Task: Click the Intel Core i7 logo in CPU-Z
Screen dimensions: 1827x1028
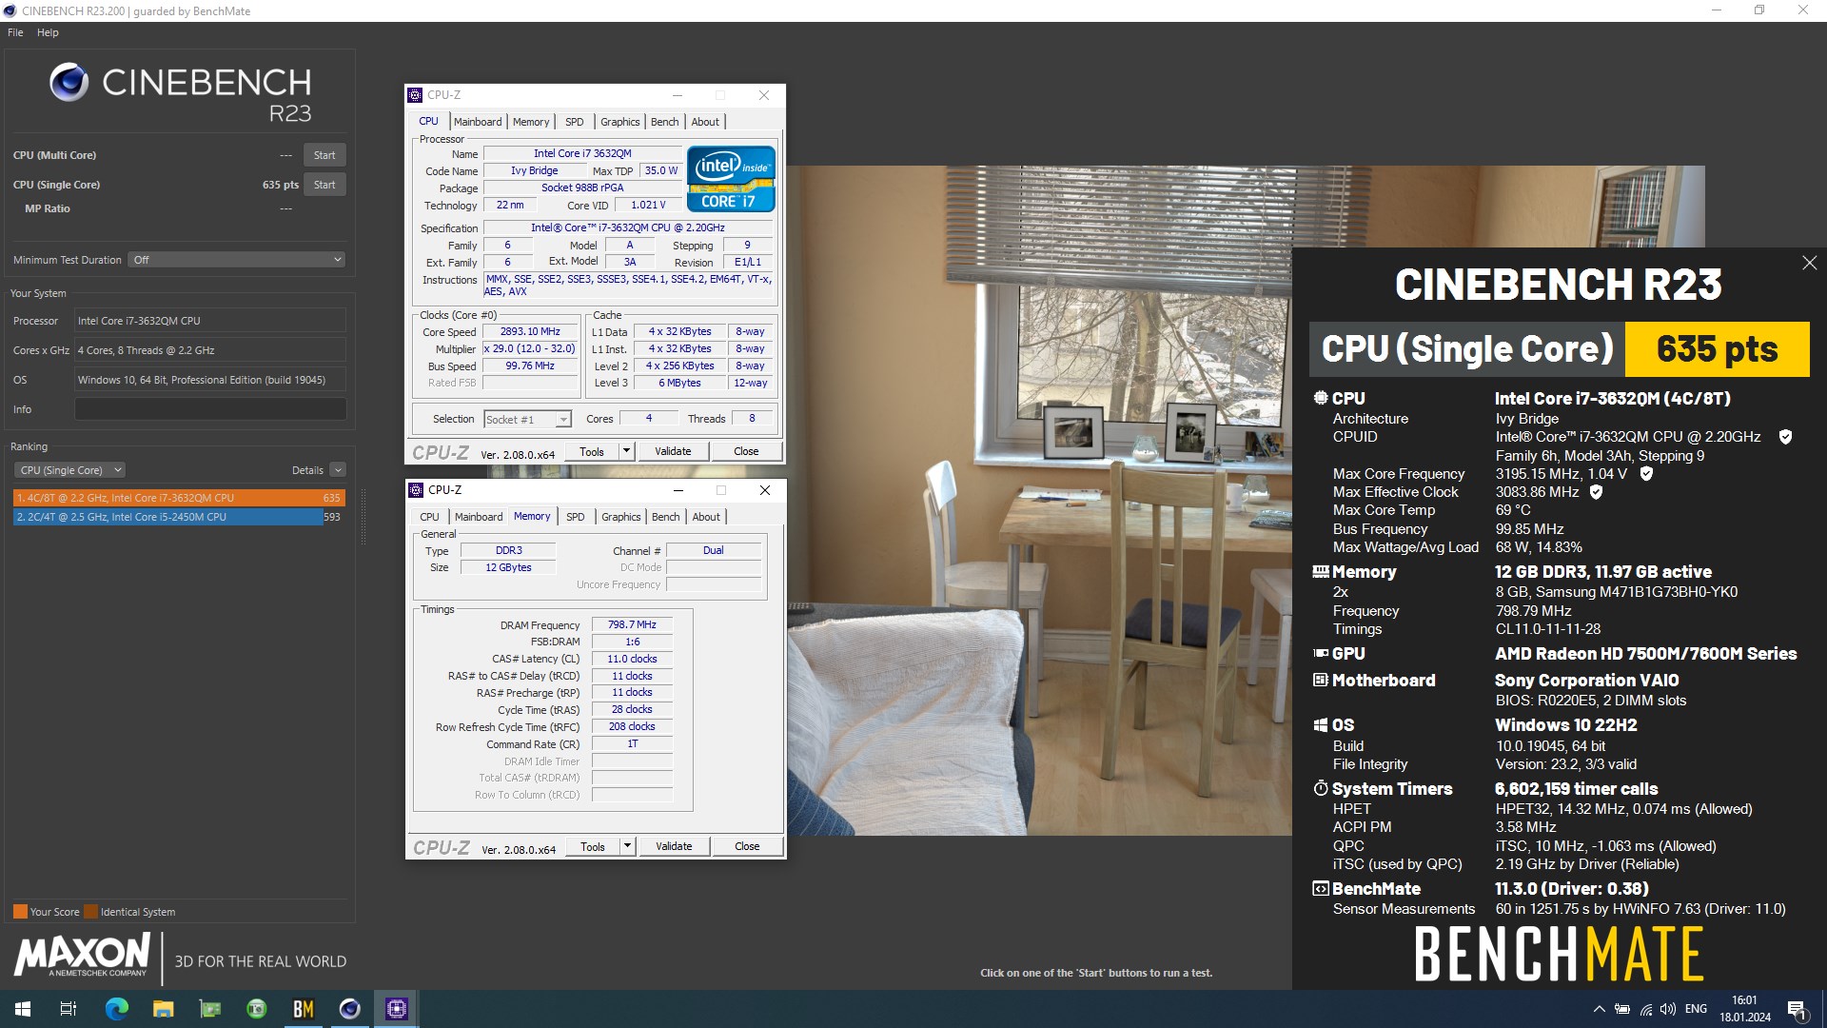Action: coord(731,178)
